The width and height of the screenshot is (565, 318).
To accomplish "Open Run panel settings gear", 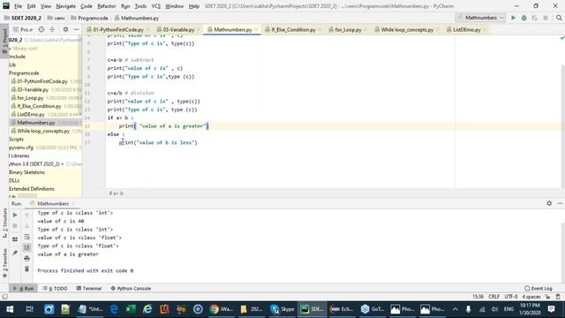I will (x=549, y=203).
